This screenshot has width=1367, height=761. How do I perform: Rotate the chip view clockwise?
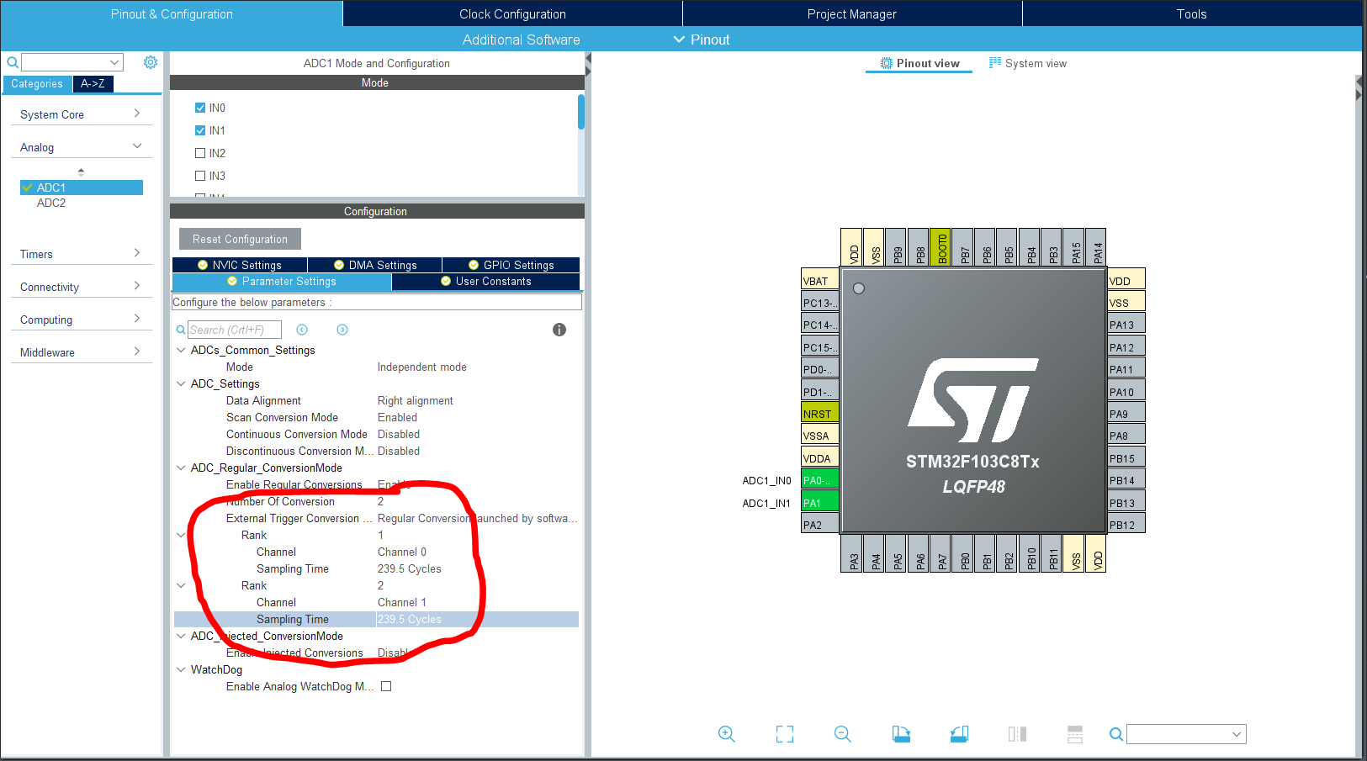901,734
